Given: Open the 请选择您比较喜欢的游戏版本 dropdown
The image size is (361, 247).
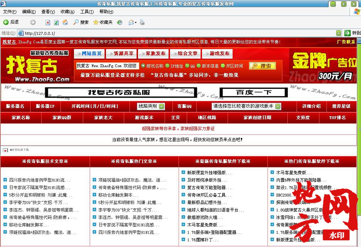Looking at the screenshot, I should [x=246, y=106].
